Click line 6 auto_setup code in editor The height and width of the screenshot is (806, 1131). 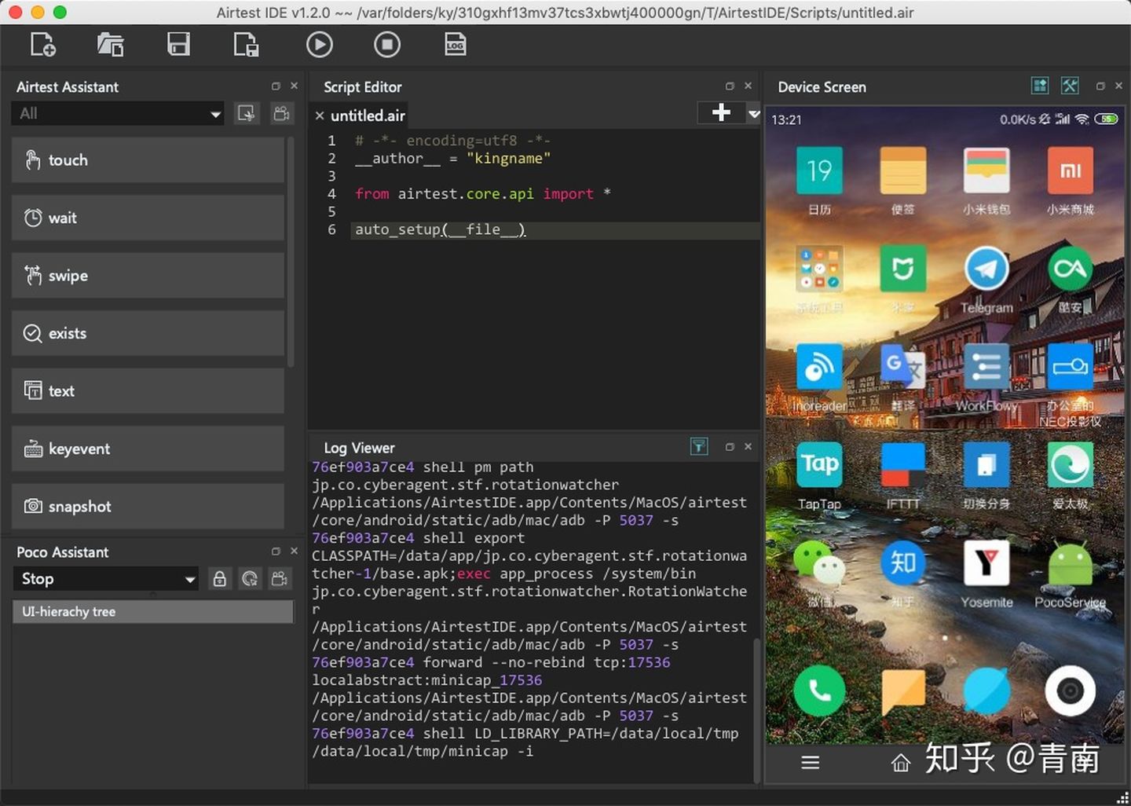pyautogui.click(x=440, y=229)
